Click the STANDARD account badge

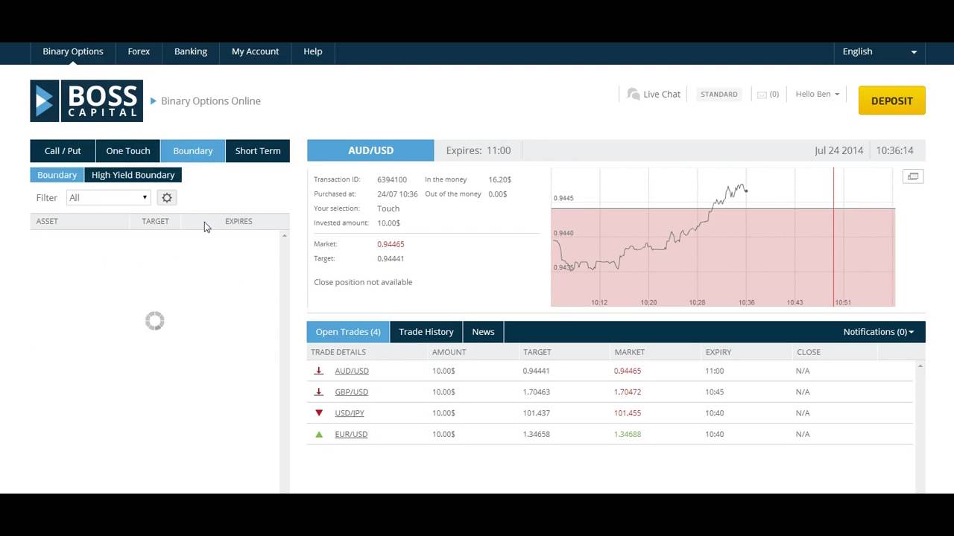(x=719, y=95)
